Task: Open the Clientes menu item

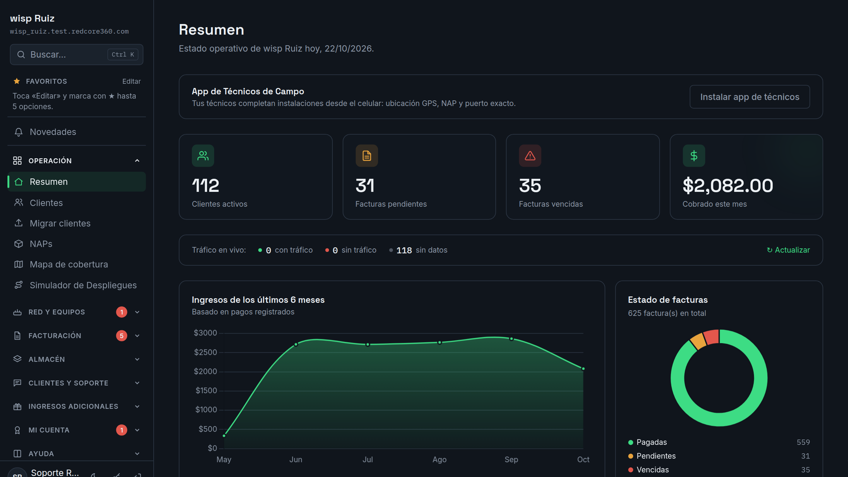Action: pyautogui.click(x=77, y=203)
